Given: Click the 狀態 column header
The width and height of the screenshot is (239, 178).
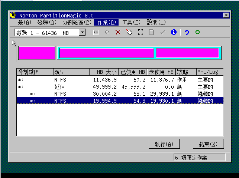Looking at the screenshot, I should click(186, 72).
